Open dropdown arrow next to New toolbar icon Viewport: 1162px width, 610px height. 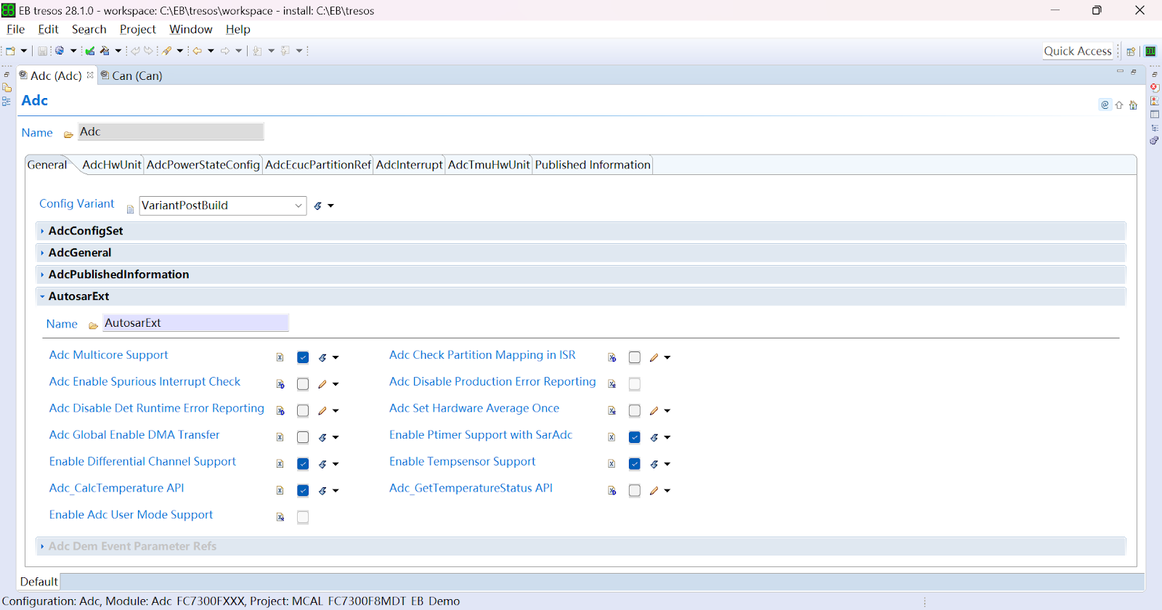(x=24, y=51)
